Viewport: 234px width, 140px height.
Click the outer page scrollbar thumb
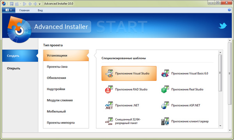[x=230, y=73]
